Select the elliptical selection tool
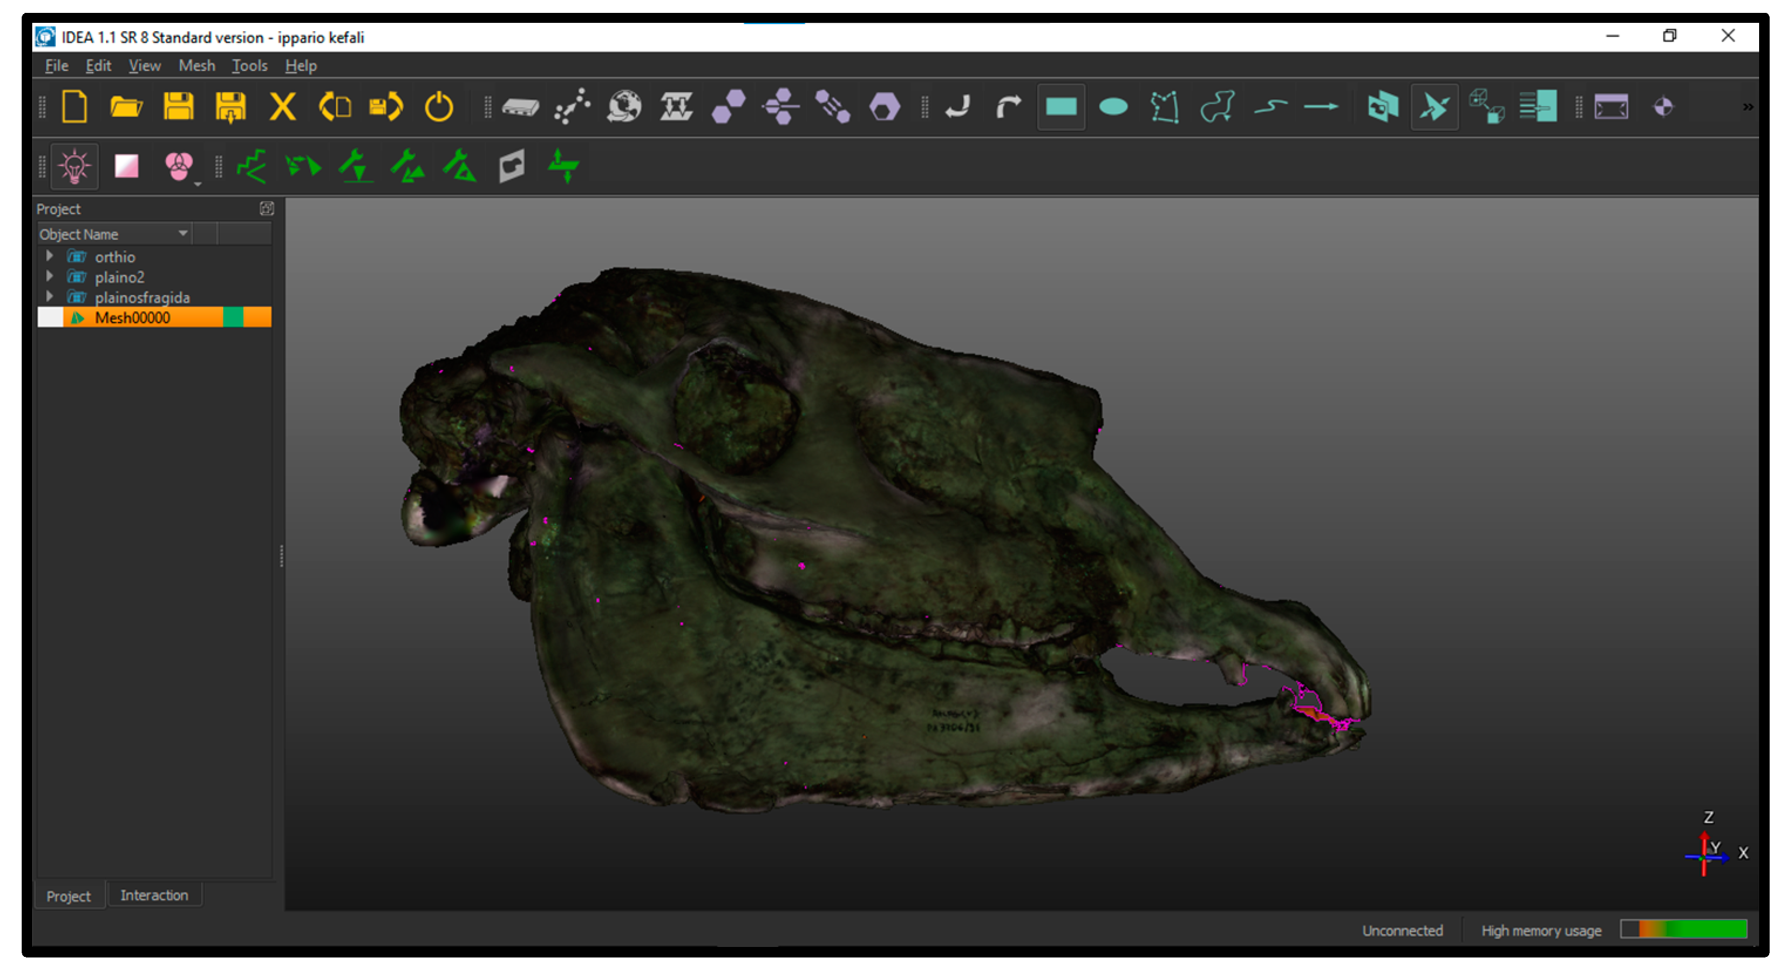The width and height of the screenshot is (1789, 978). pyautogui.click(x=1113, y=107)
